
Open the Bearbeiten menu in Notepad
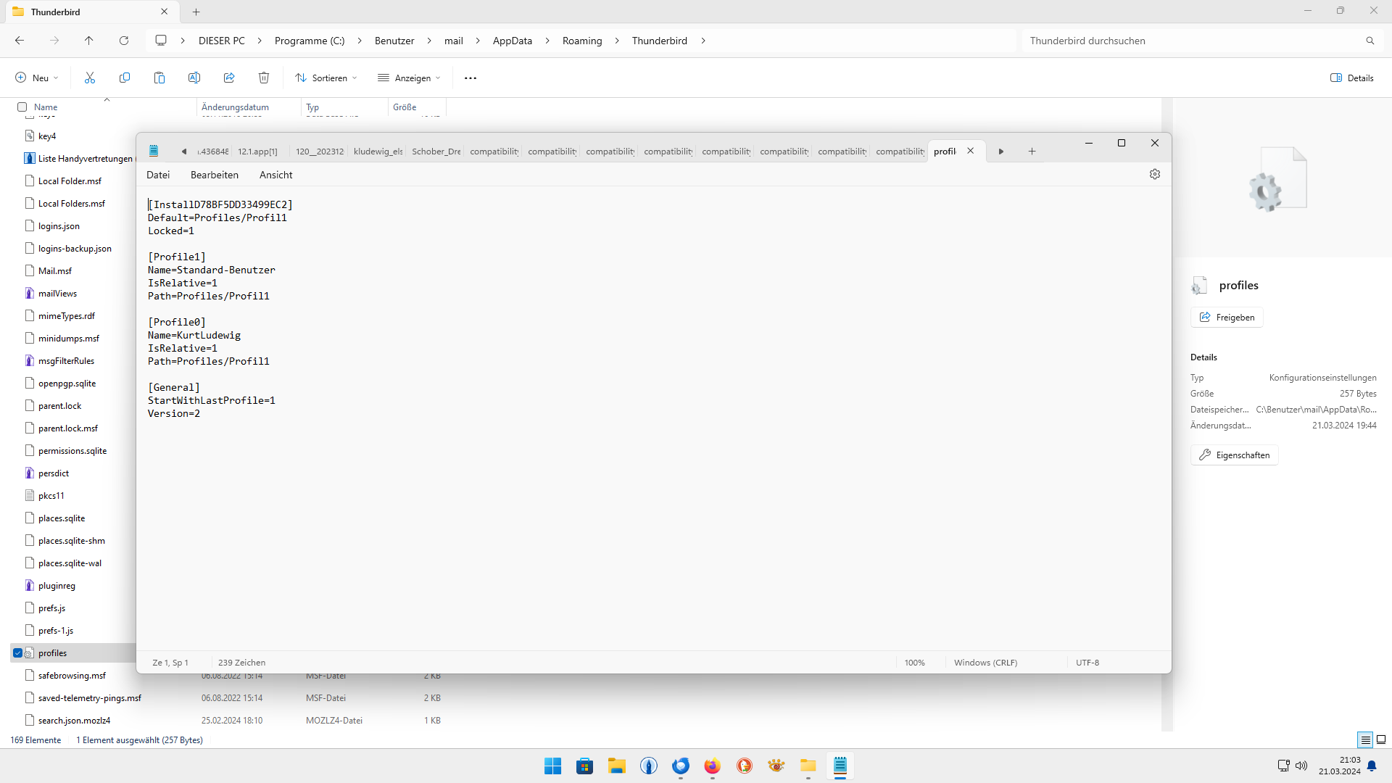tap(214, 175)
